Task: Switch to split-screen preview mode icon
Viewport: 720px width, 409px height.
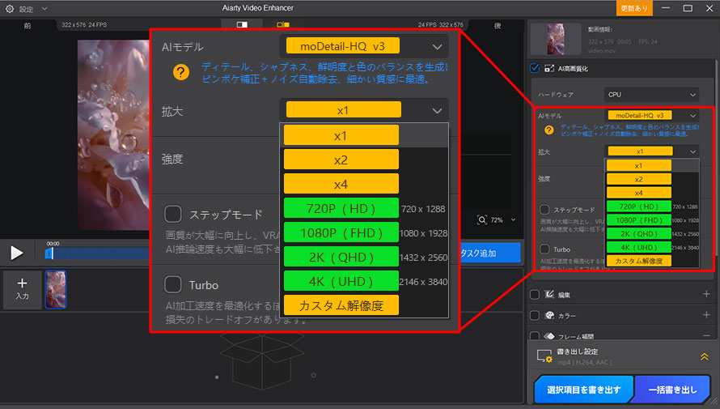Action: (x=242, y=24)
